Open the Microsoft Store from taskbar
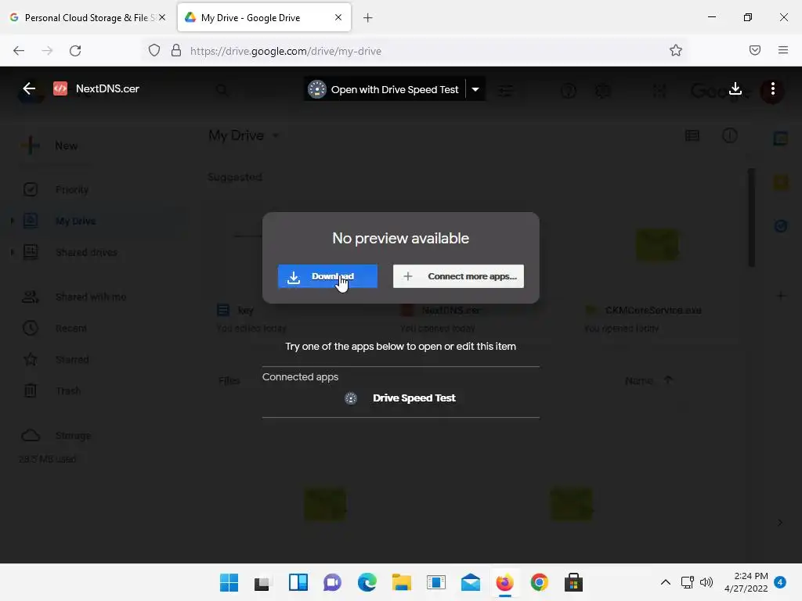 click(x=573, y=582)
